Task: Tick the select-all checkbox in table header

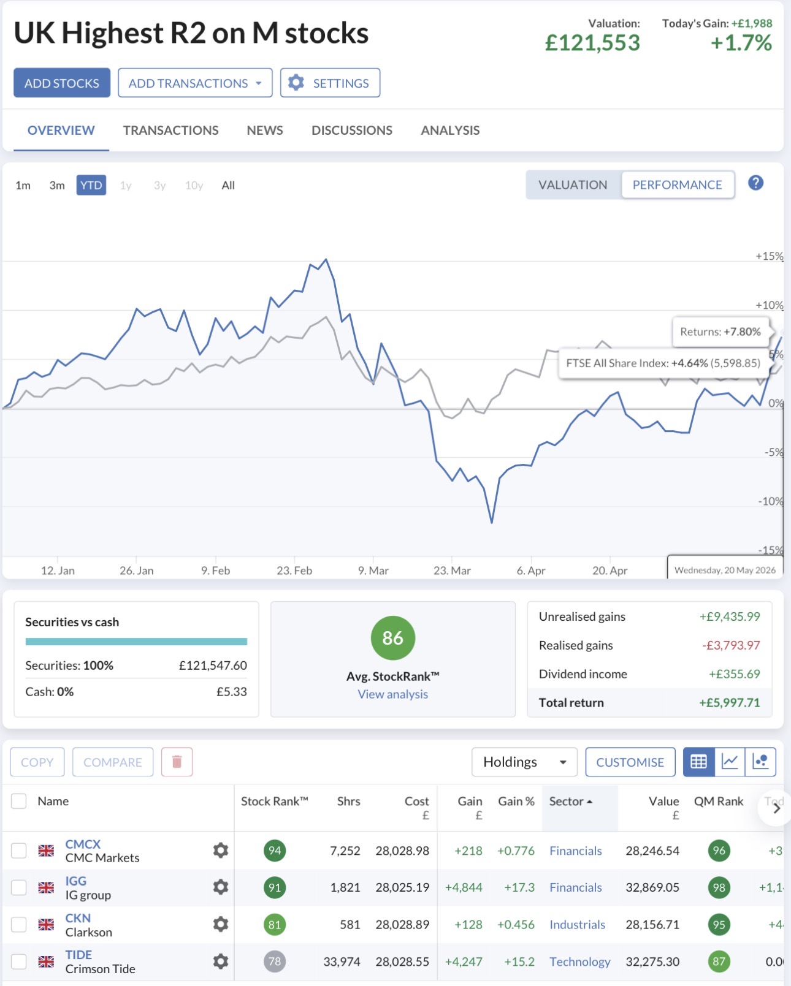Action: point(19,801)
